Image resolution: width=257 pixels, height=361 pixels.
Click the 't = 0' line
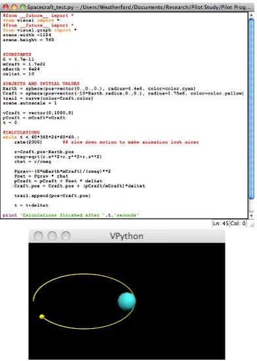tap(10, 123)
